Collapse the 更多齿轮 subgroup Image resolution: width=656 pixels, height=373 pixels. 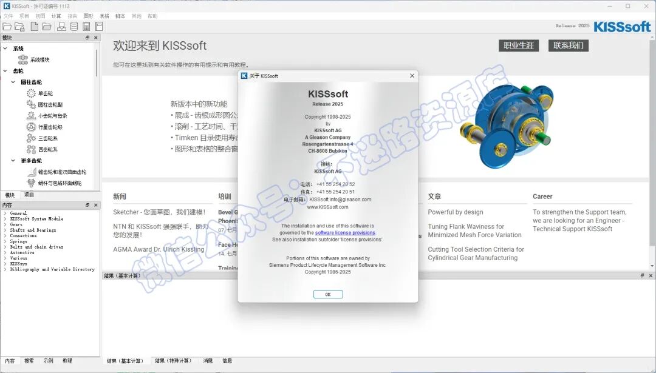(x=13, y=160)
